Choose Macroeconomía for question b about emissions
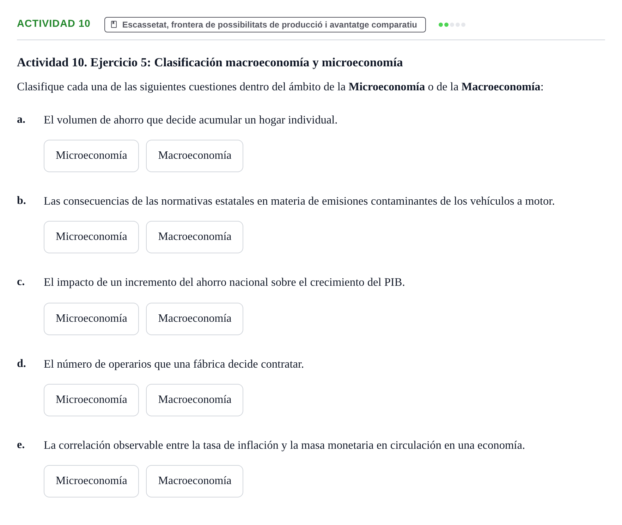This screenshot has height=525, width=622. 195,237
